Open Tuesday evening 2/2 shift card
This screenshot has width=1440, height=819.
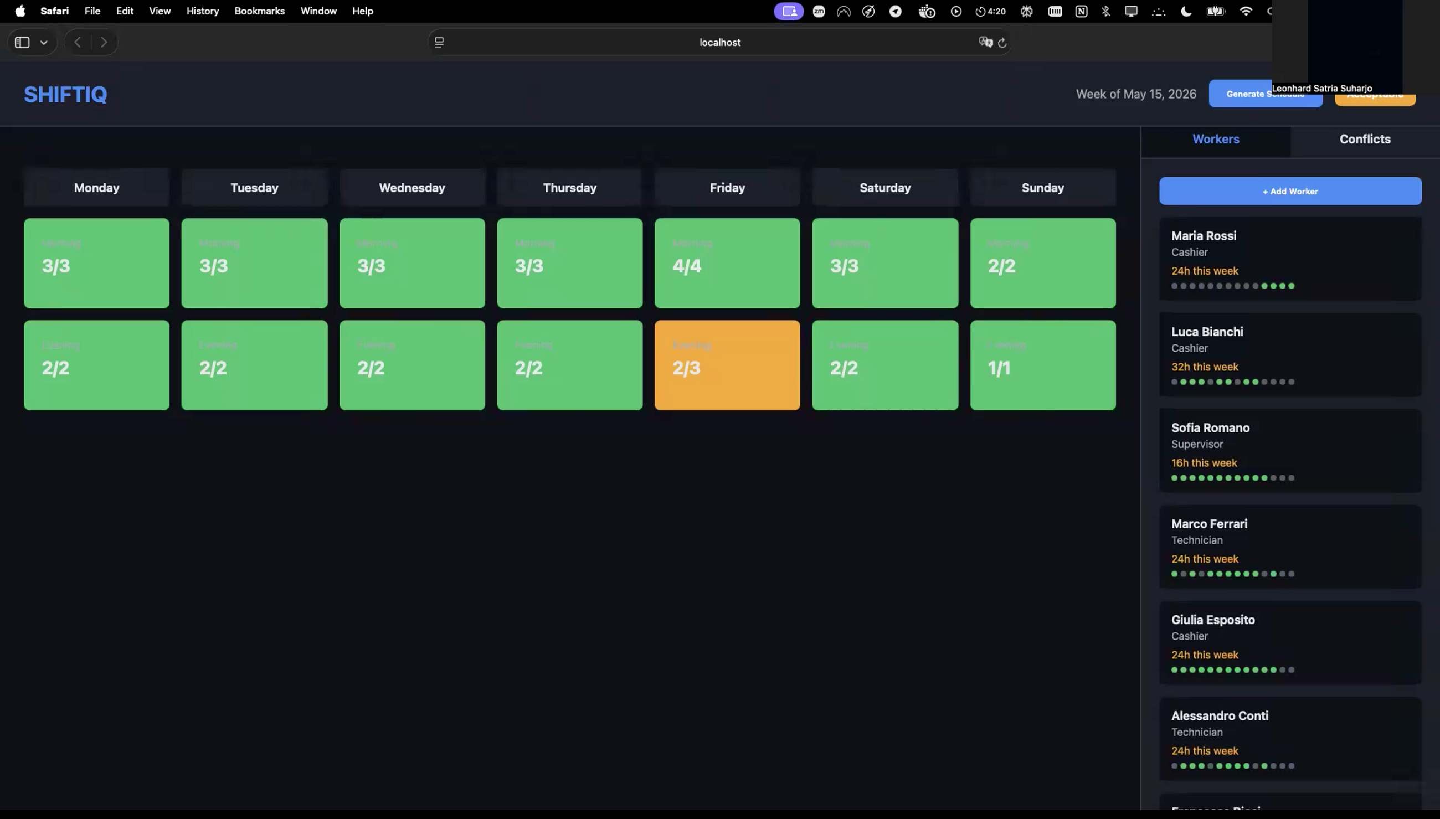click(x=254, y=365)
